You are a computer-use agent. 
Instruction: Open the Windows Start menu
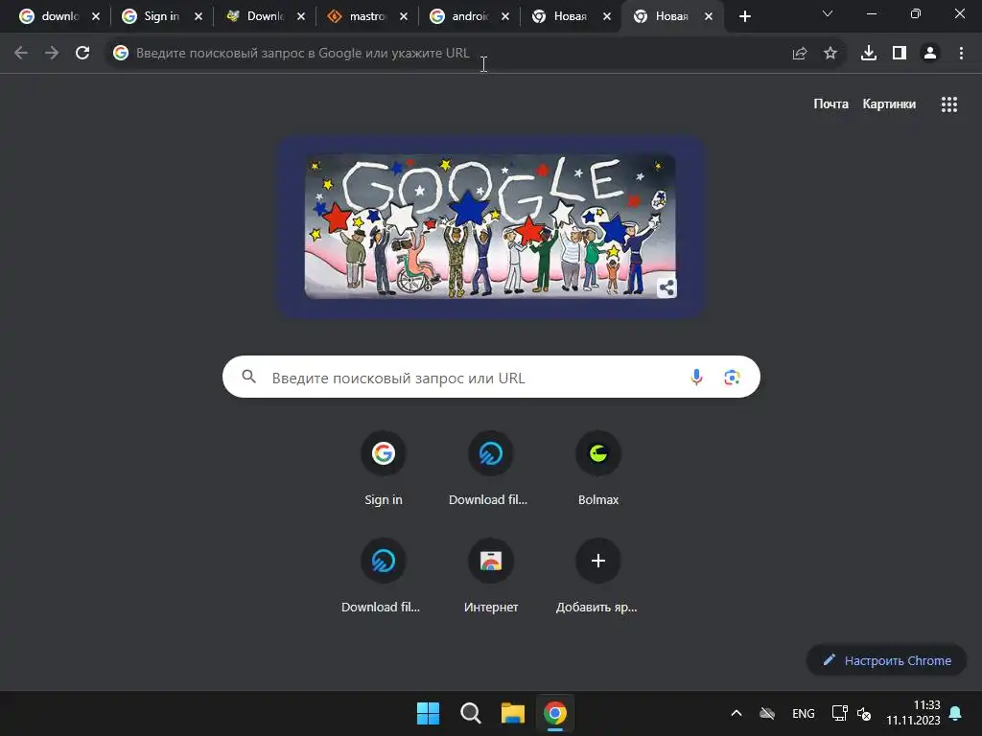429,713
